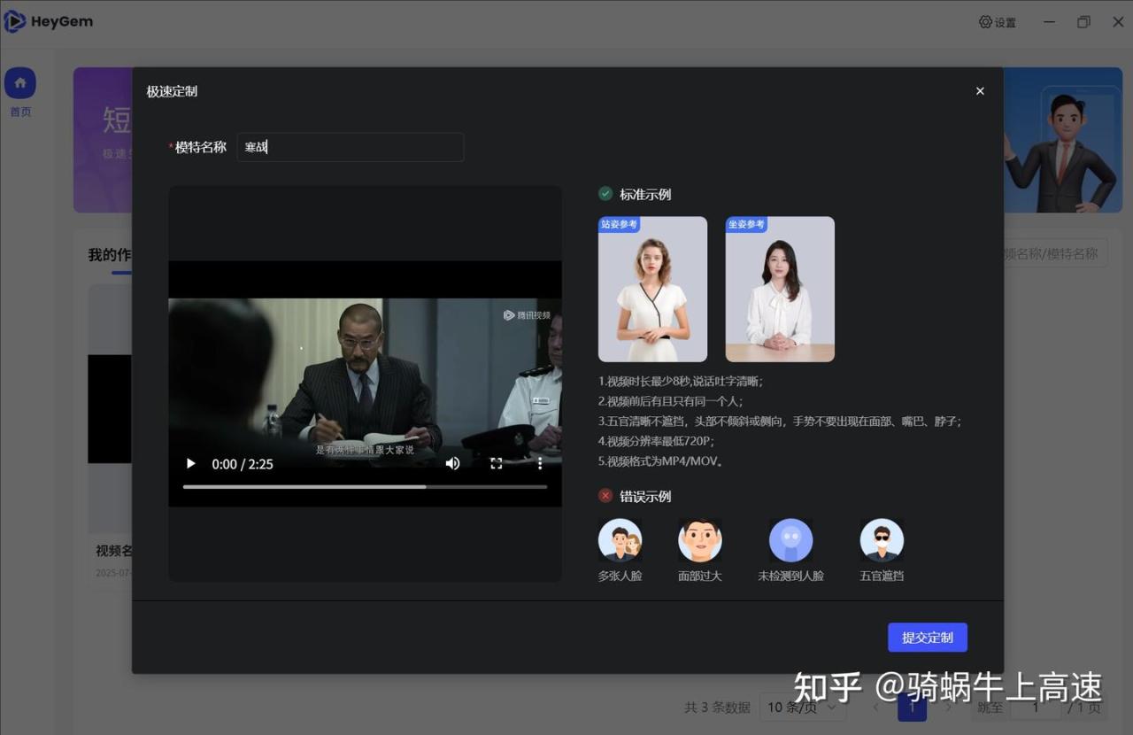Click the 模特名称 name input field

pyautogui.click(x=351, y=148)
